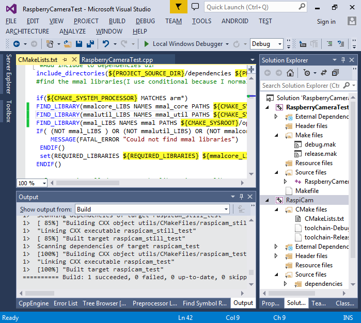Switch to the Error List tab
Viewport: 361px width, 323px height.
pyautogui.click(x=65, y=303)
